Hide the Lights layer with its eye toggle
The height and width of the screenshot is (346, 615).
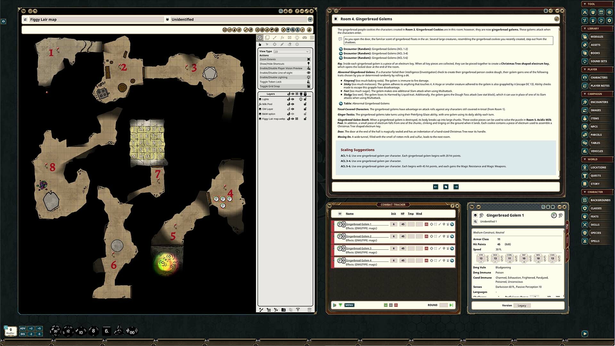click(292, 99)
